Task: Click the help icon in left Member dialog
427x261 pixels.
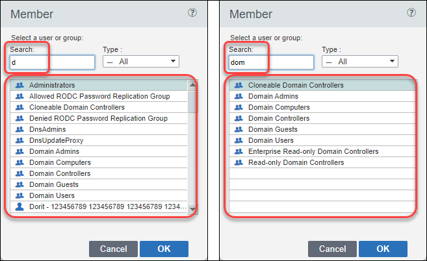Action: pyautogui.click(x=192, y=13)
